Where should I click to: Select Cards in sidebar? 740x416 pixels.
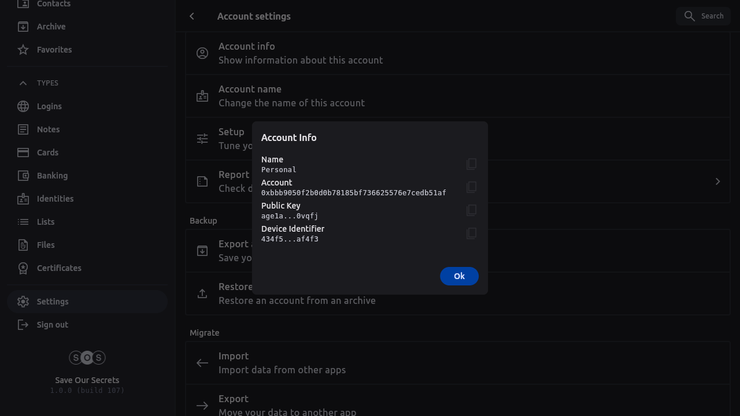(47, 153)
